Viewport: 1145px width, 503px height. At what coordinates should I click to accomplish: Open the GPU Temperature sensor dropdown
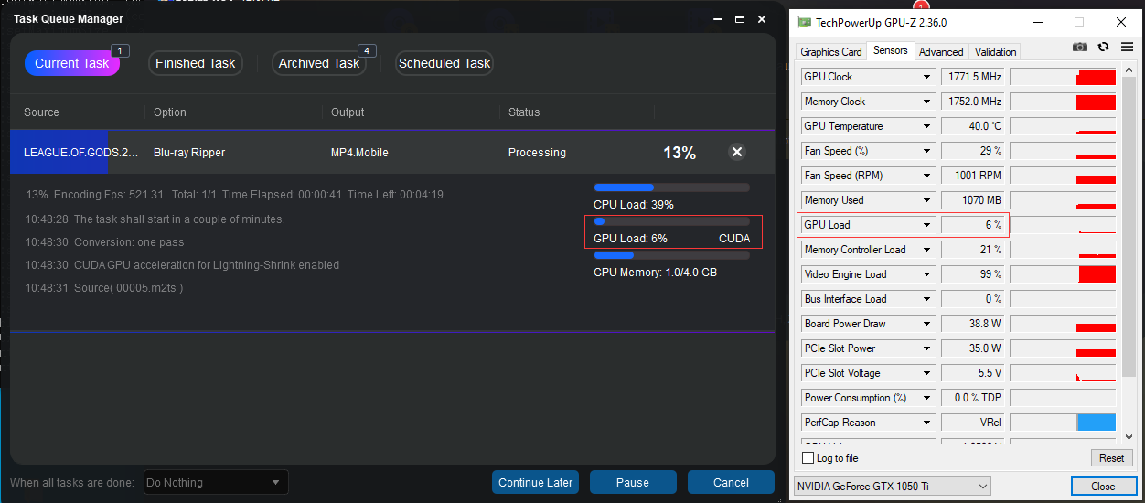click(x=926, y=126)
